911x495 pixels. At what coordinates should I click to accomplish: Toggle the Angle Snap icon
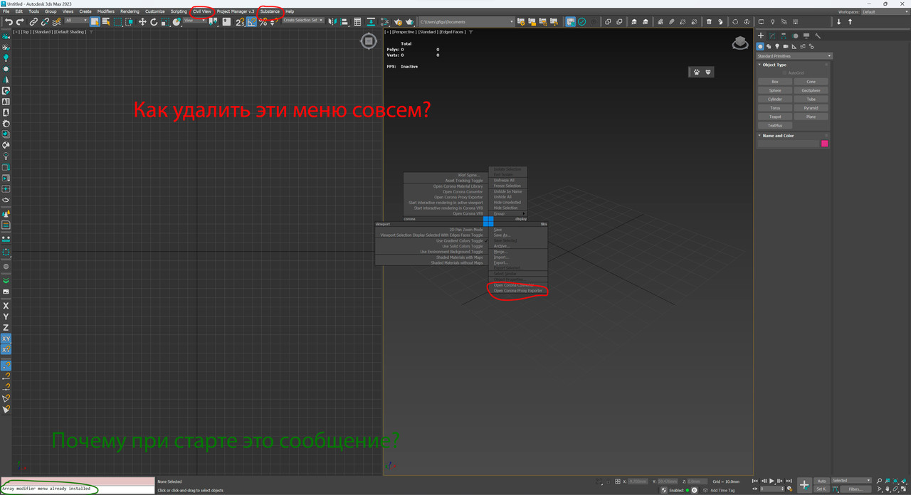click(x=251, y=21)
